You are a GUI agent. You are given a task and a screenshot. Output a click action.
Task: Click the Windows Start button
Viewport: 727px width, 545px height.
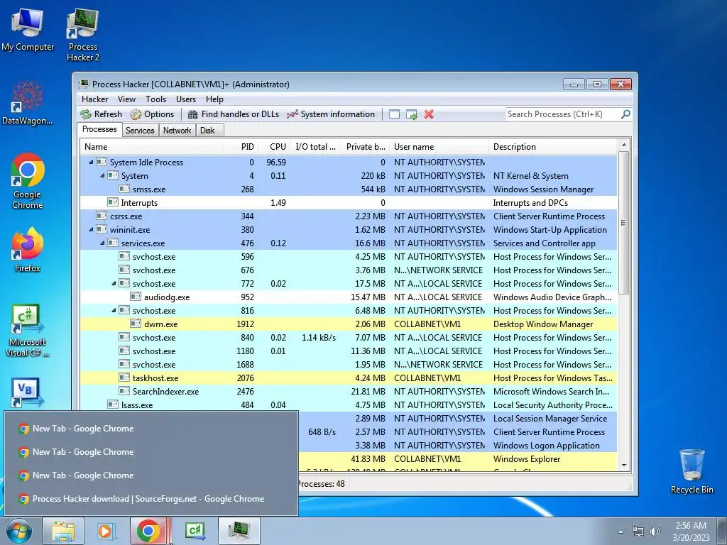tap(18, 531)
